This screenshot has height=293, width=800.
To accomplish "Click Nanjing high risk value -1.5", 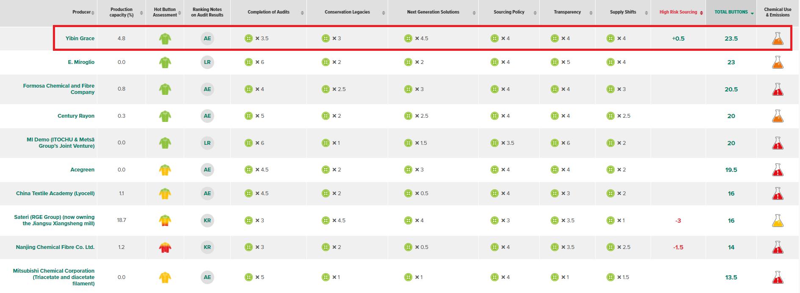I will point(678,247).
